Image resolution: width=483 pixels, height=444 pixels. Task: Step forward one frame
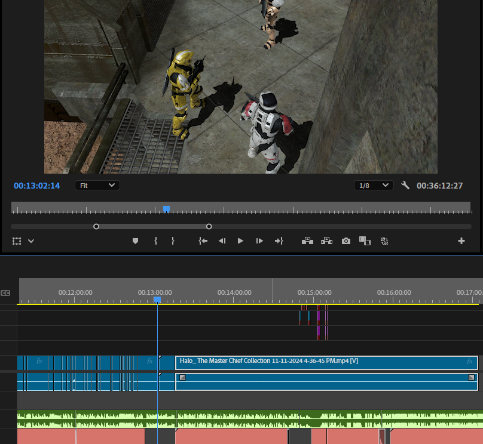pyautogui.click(x=259, y=241)
